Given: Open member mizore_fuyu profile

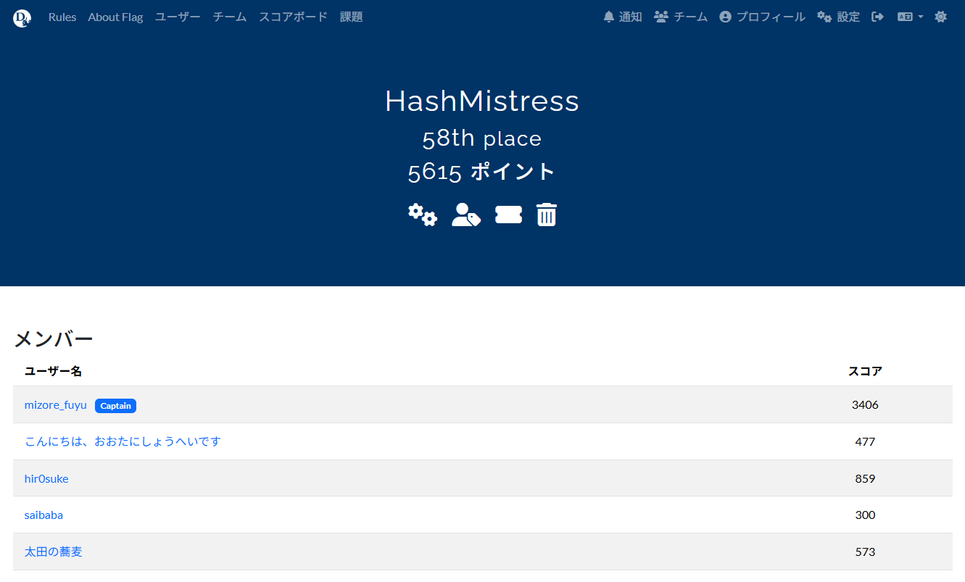Looking at the screenshot, I should [56, 405].
